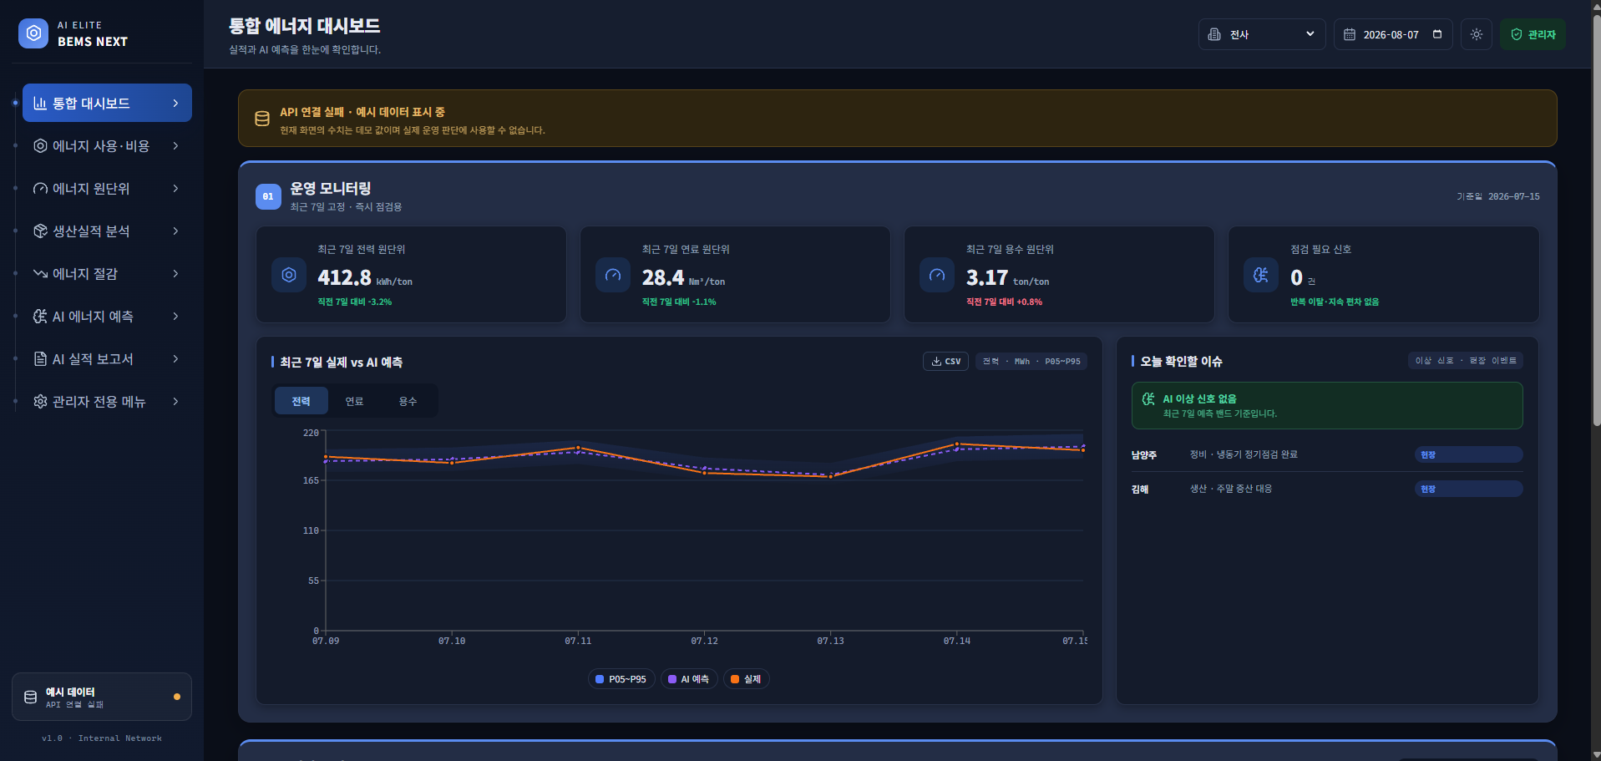Download chart data with CSV button
Image resolution: width=1601 pixels, height=761 pixels.
[x=946, y=361]
